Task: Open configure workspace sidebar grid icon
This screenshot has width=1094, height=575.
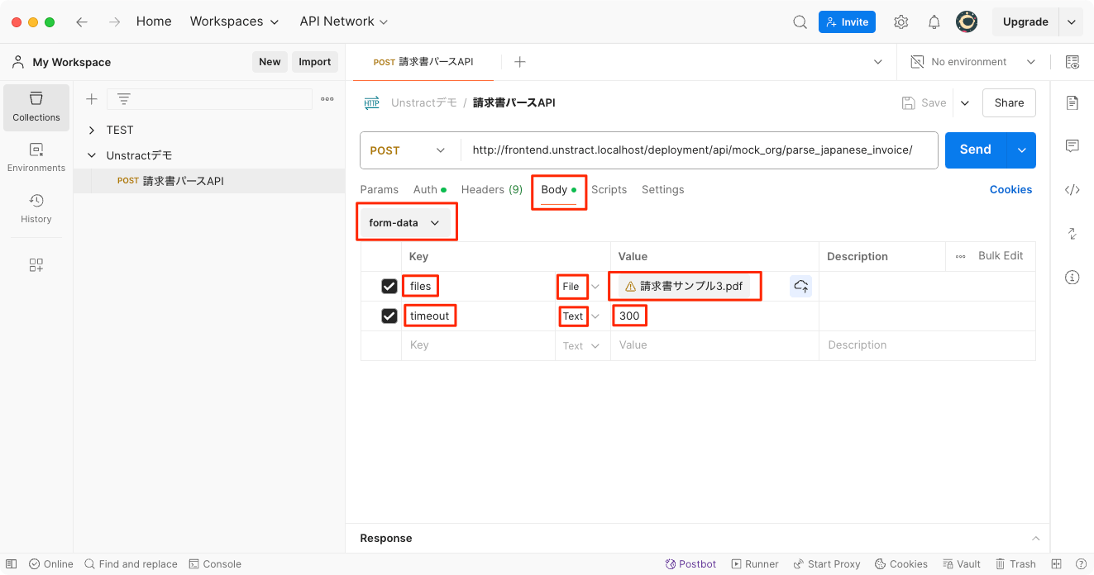Action: (x=36, y=265)
